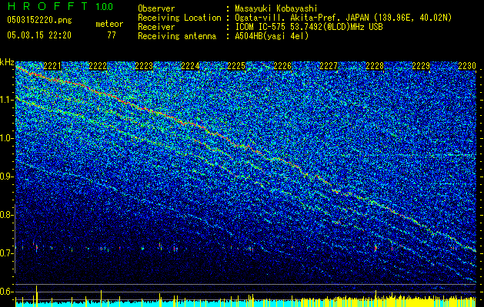Click the Receiving antenna label

click(x=177, y=36)
